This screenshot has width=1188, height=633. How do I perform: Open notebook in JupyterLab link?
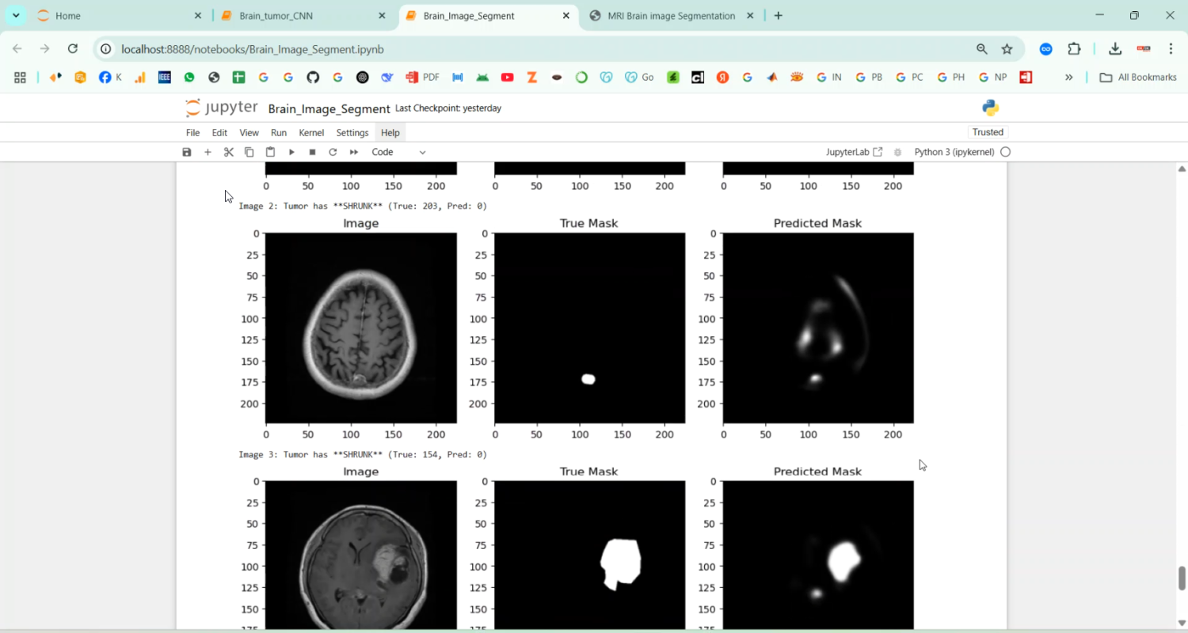(x=854, y=152)
